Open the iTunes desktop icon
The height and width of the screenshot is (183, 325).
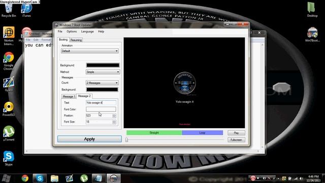(x=26, y=10)
